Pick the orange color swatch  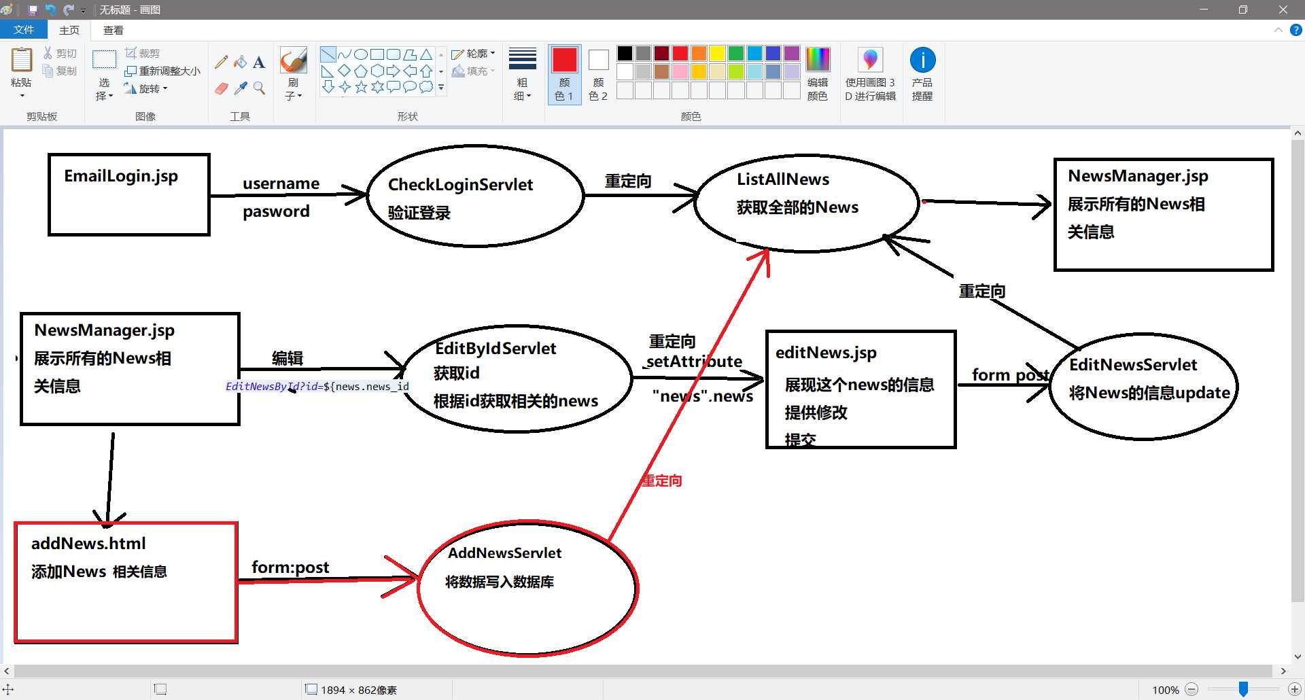[x=699, y=54]
